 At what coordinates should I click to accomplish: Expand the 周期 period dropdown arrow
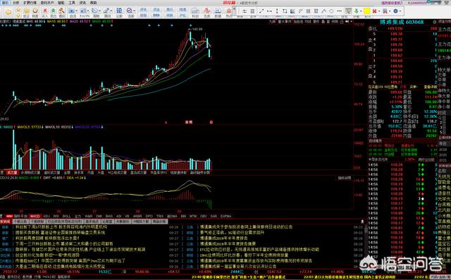tap(99, 11)
